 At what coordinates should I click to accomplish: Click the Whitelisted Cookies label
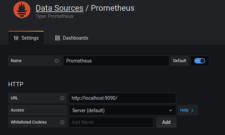click(29, 122)
